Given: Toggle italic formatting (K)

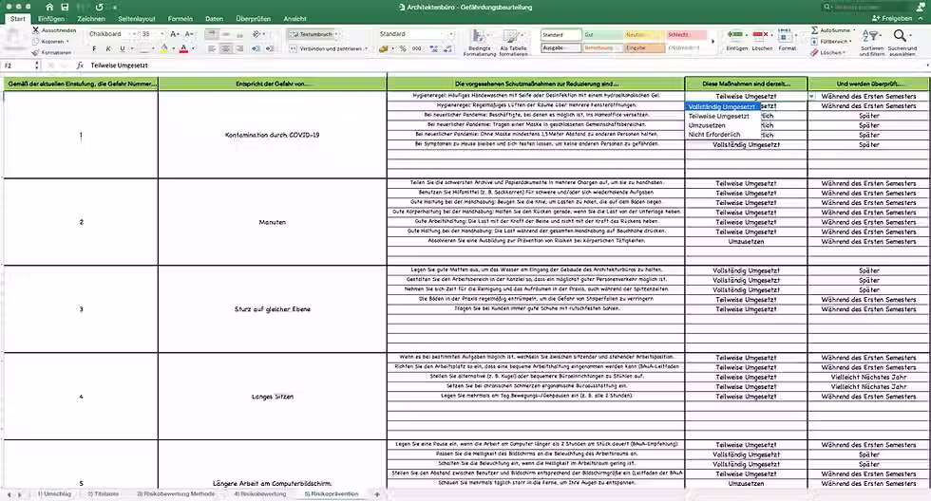Looking at the screenshot, I should click(x=108, y=48).
